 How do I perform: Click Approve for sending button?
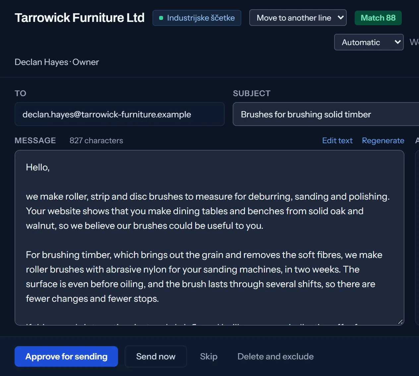(x=66, y=356)
